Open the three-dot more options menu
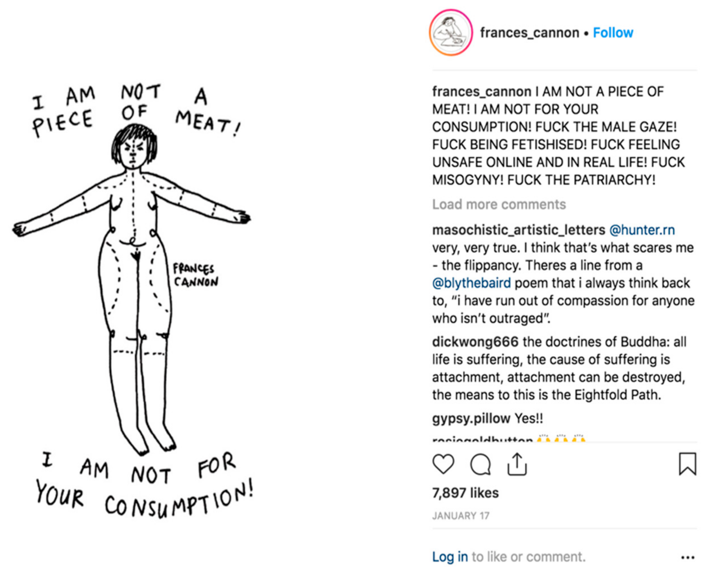The image size is (716, 575). tap(688, 558)
